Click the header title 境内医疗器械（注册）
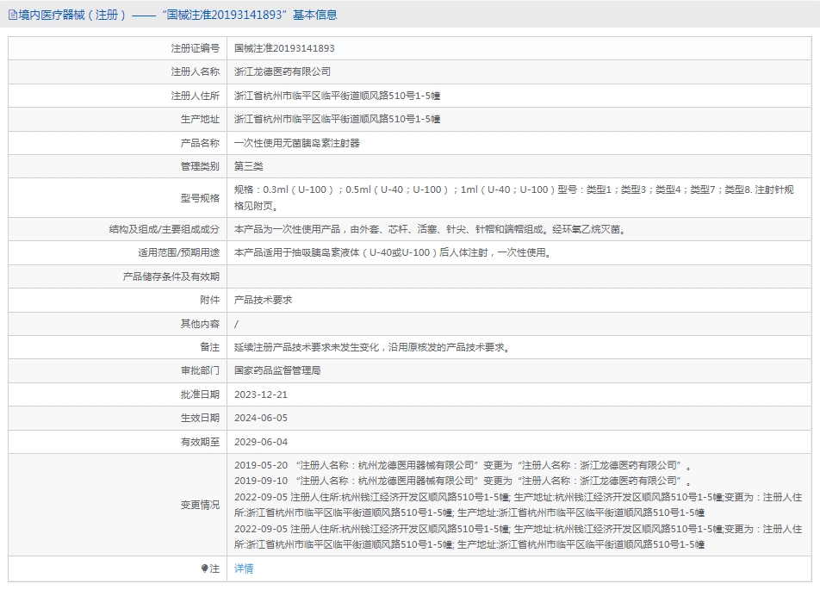Image resolution: width=820 pixels, height=590 pixels. click(x=72, y=15)
